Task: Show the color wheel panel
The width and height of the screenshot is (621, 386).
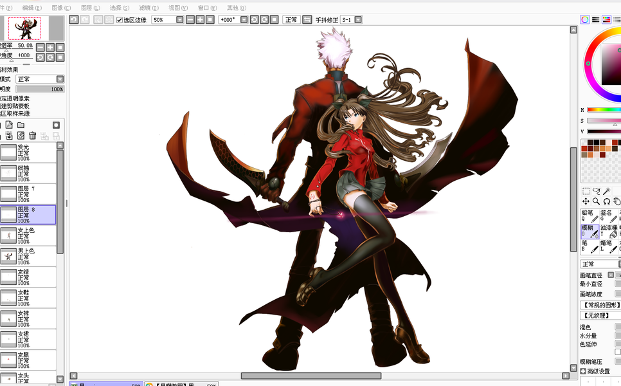Action: 585,19
